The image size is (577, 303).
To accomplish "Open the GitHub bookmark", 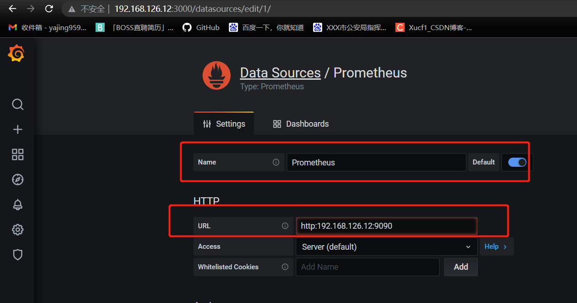I will 201,28.
